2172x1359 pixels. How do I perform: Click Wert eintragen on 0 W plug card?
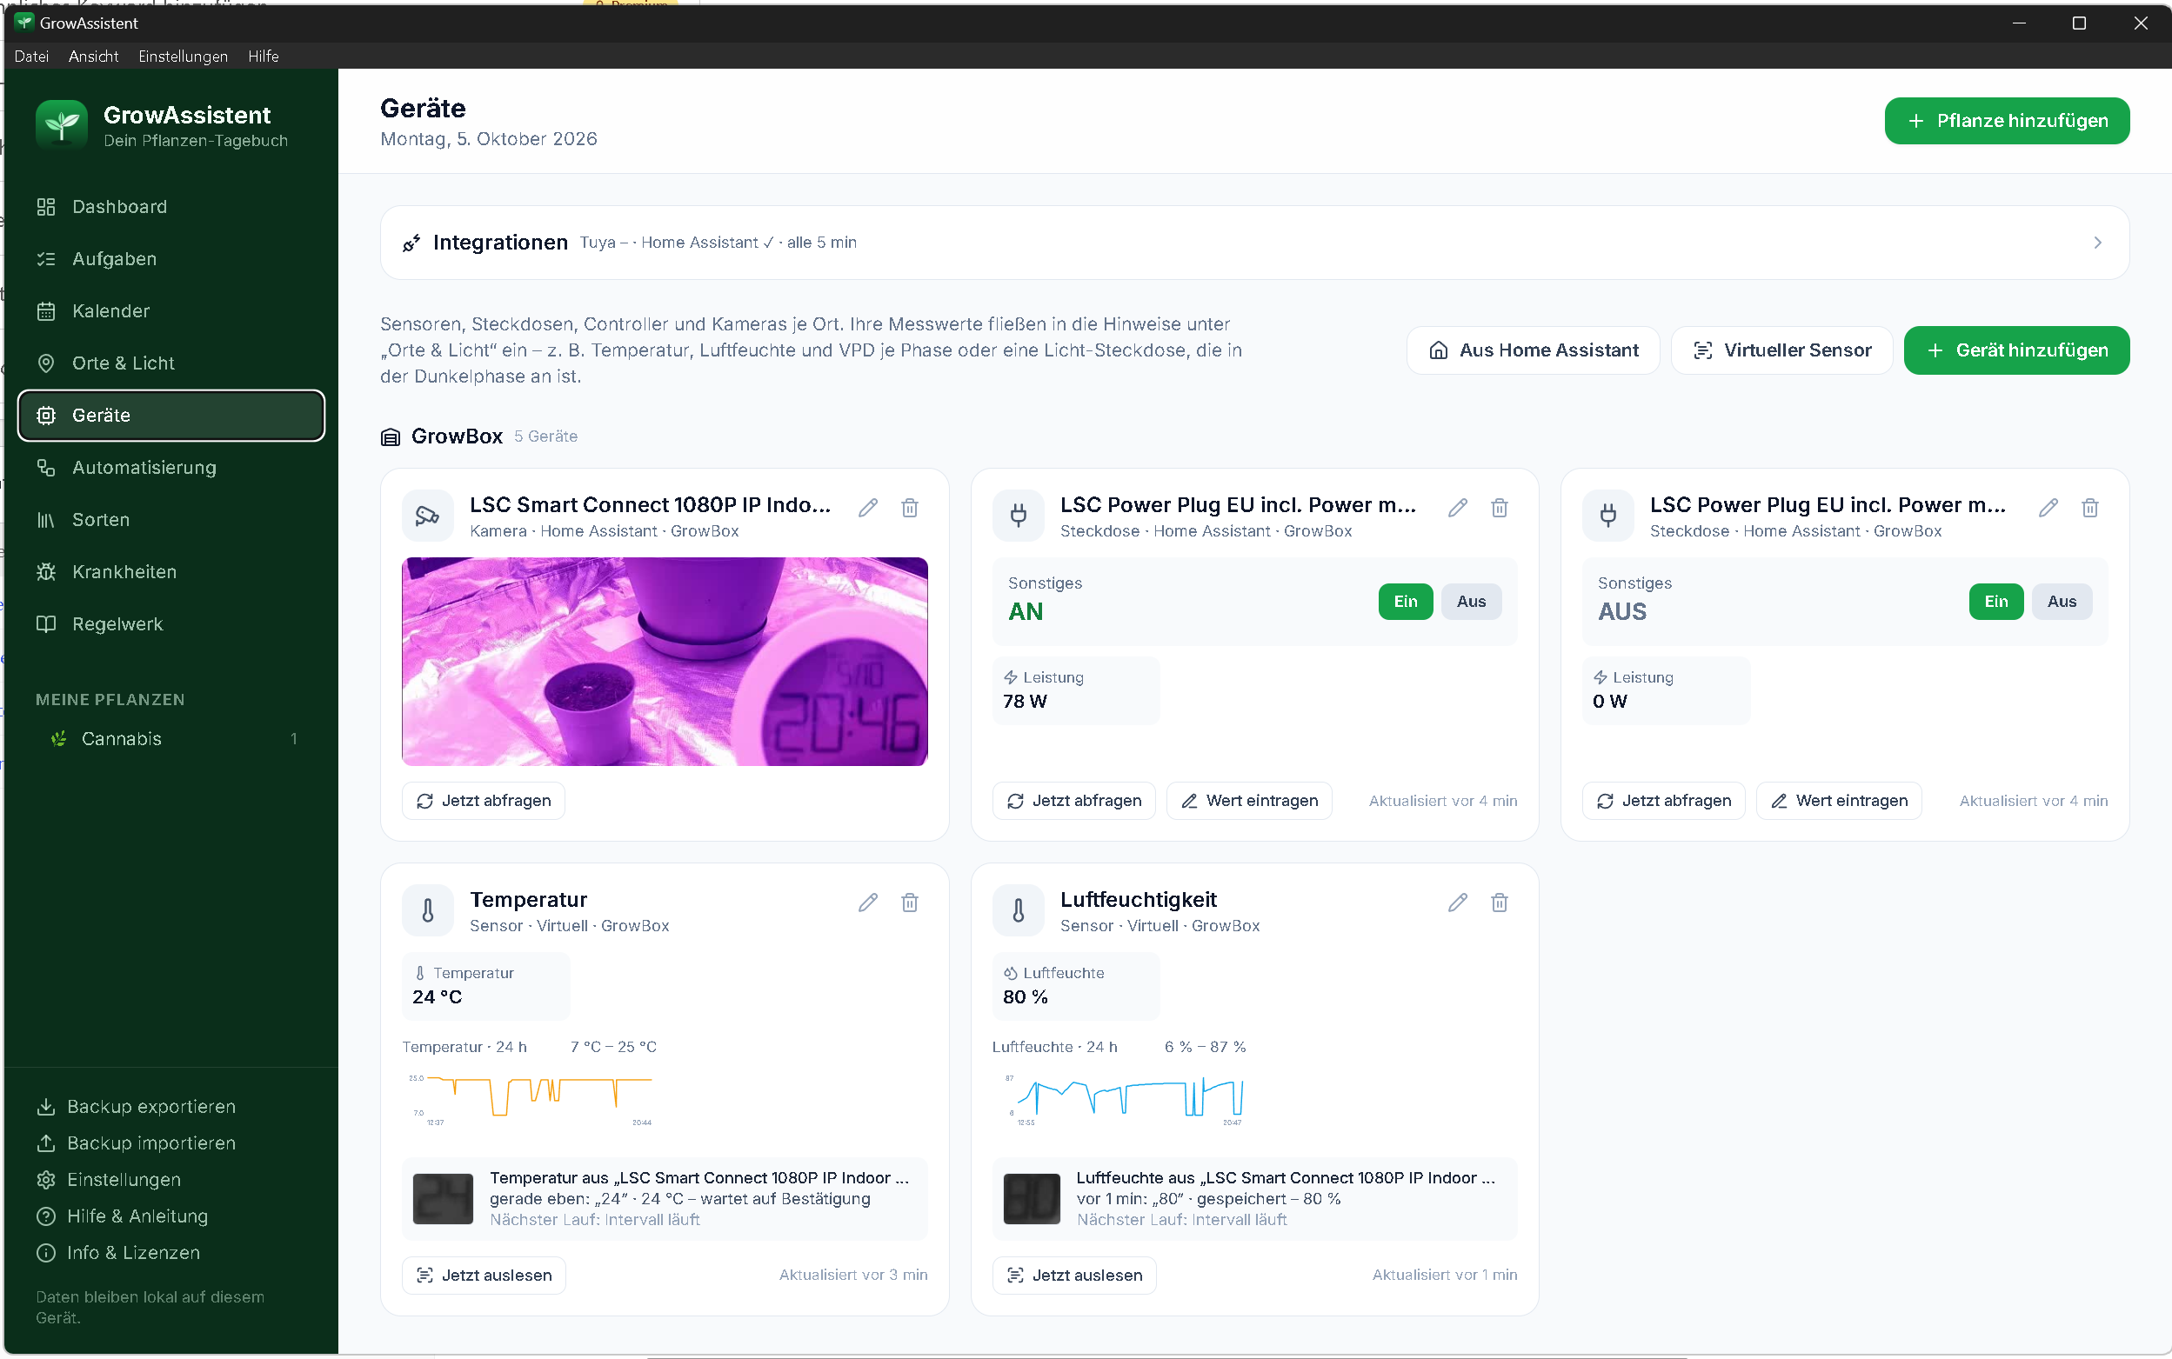pos(1840,801)
